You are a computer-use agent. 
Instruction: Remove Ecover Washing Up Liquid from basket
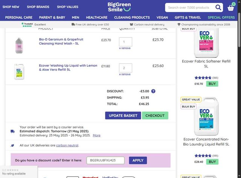(125, 74)
